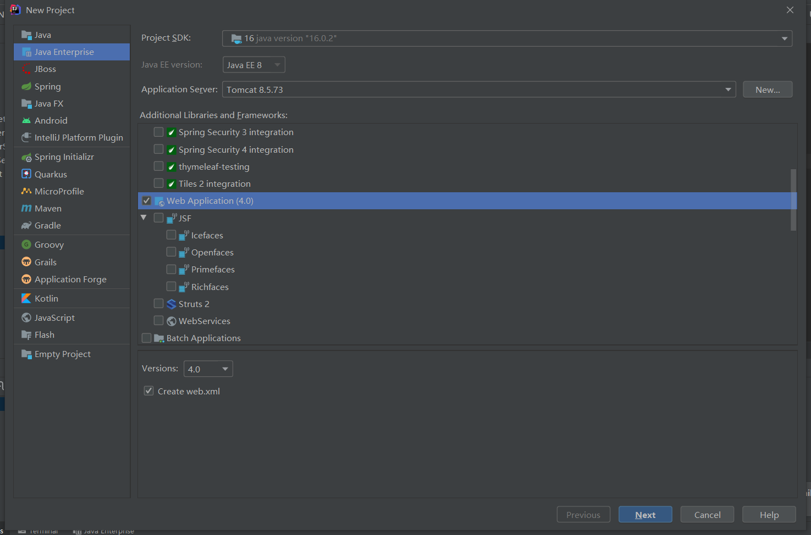Pick the MicroProfile icon

26,191
